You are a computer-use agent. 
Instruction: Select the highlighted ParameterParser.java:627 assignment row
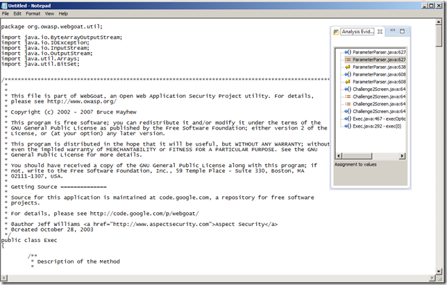pos(375,60)
